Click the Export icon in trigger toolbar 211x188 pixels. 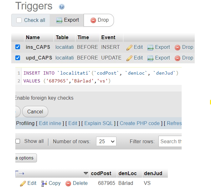click(59, 20)
